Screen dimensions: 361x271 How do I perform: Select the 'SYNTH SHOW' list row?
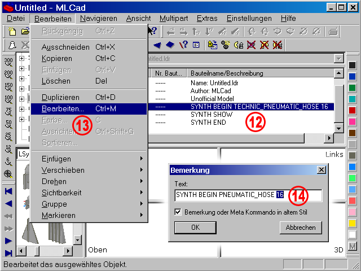(241, 114)
